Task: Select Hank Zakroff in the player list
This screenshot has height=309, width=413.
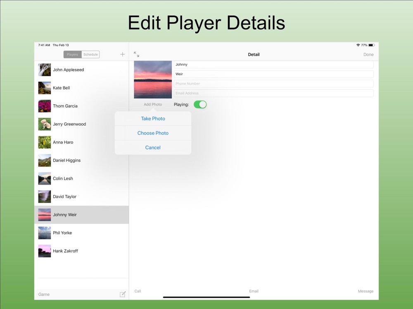Action: [82, 251]
